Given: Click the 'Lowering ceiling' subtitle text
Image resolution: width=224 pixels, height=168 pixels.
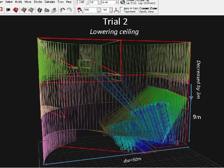Looking at the screenshot, I should [114, 32].
